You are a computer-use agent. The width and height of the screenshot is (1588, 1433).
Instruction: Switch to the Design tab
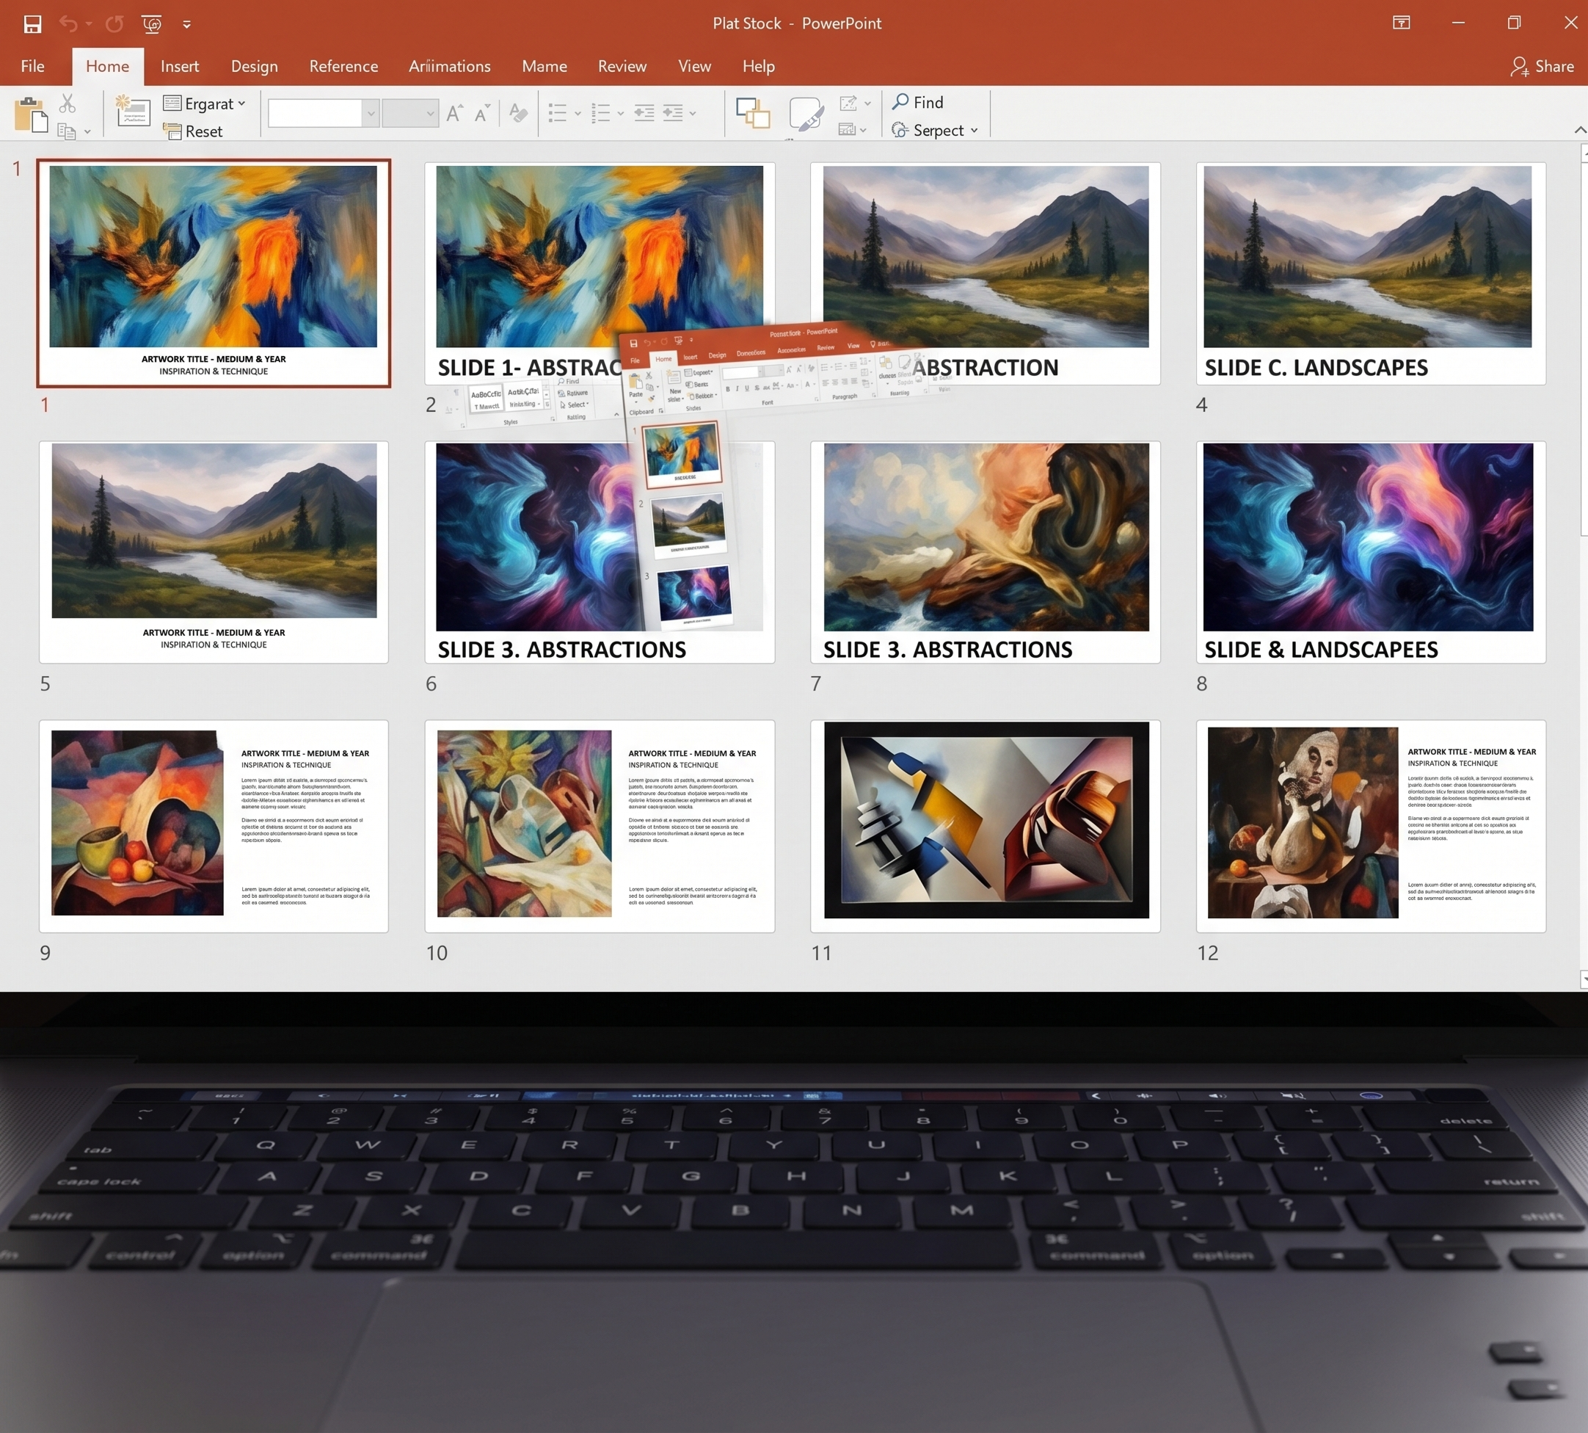pos(254,66)
